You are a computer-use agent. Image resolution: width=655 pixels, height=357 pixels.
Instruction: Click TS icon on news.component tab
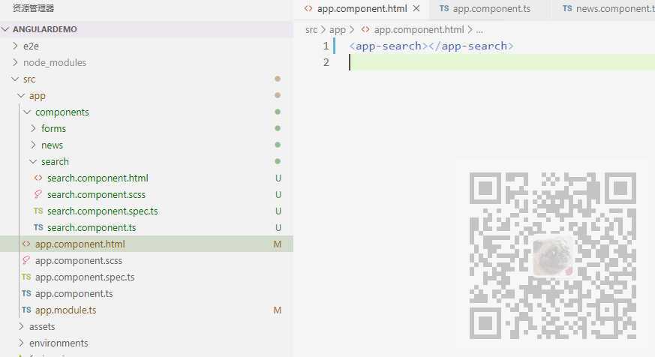[x=567, y=8]
